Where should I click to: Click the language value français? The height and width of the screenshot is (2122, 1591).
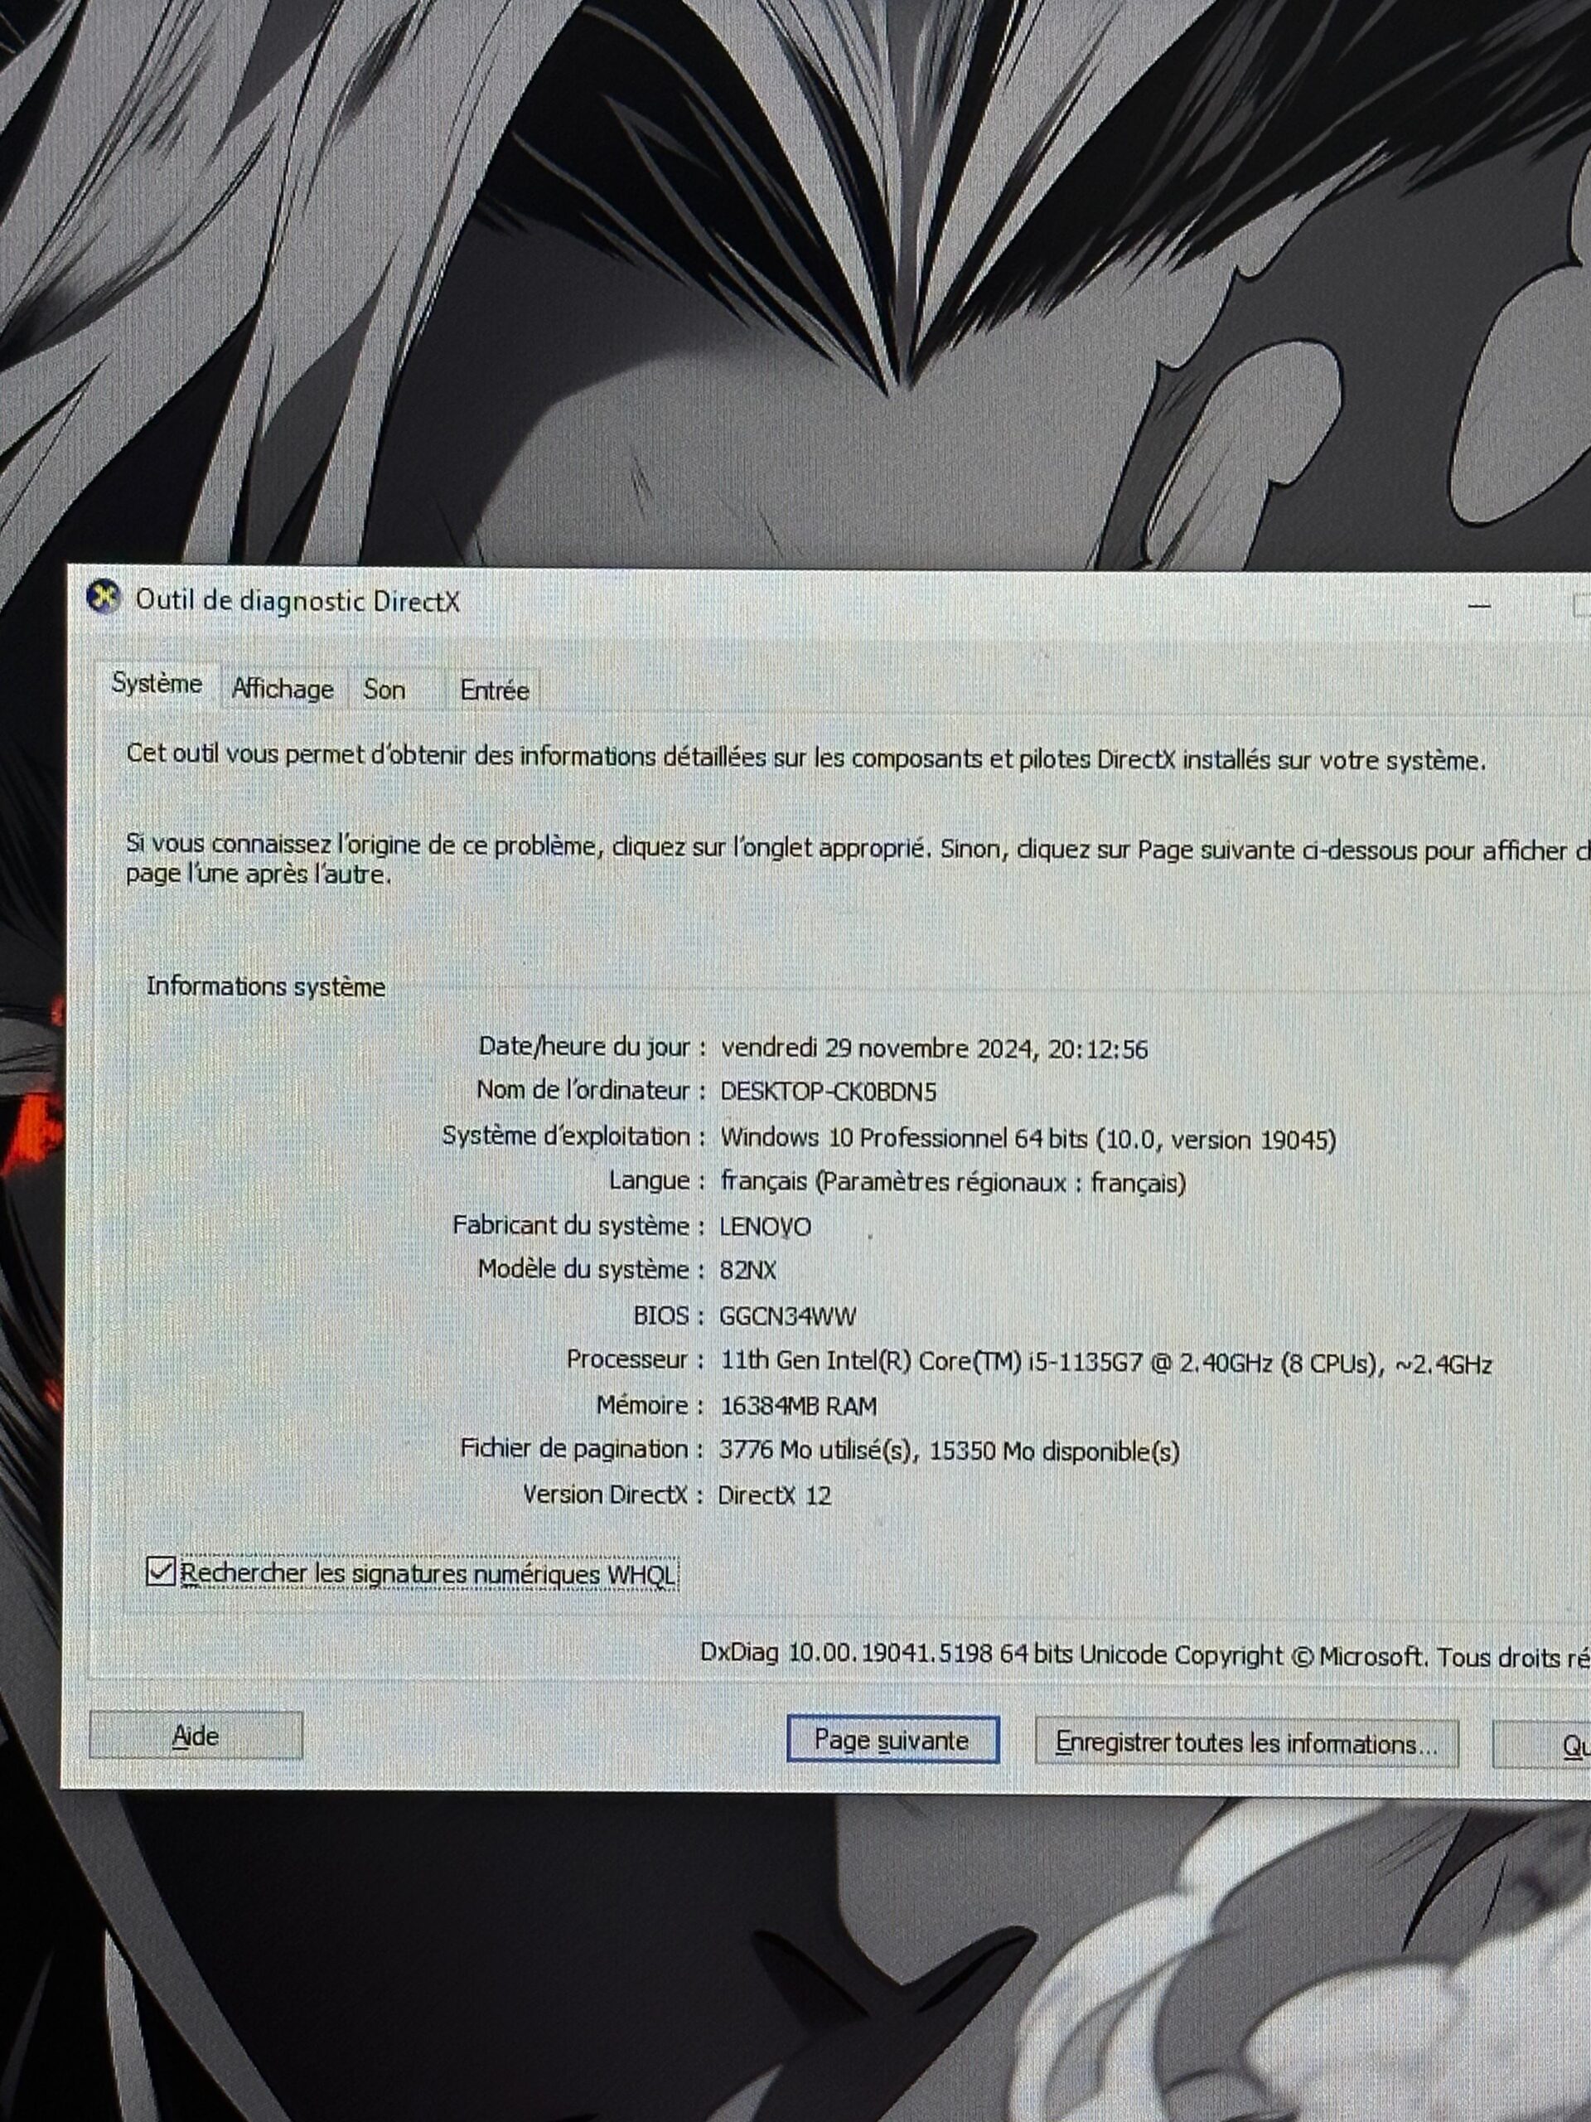point(953,1183)
